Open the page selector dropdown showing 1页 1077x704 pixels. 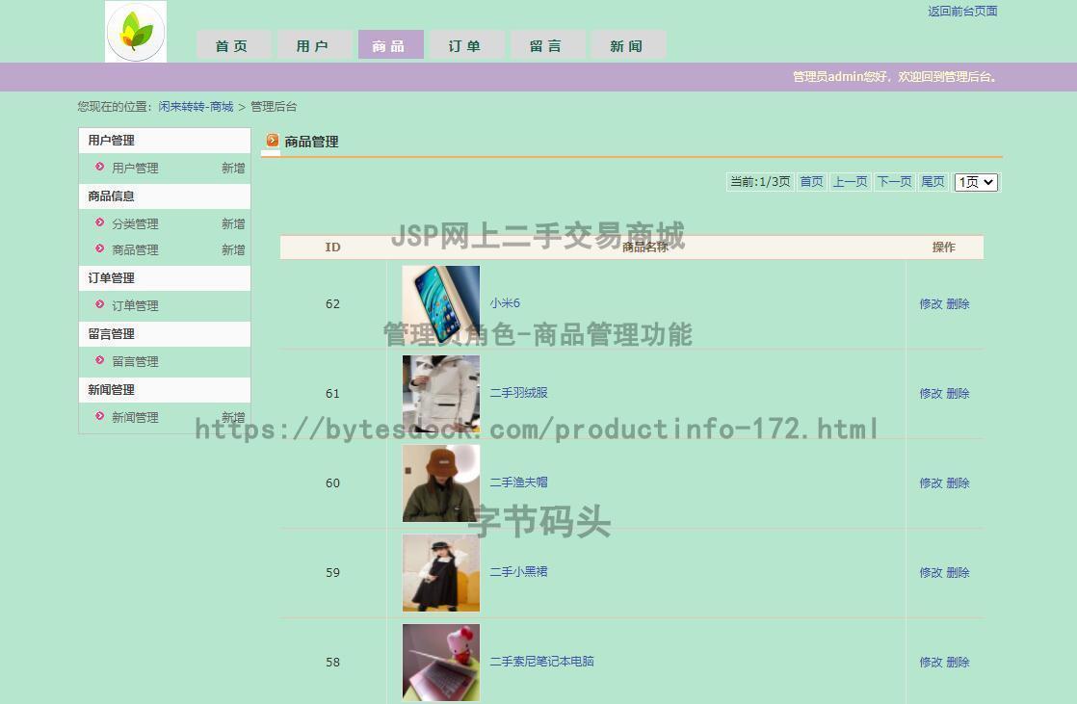[975, 181]
